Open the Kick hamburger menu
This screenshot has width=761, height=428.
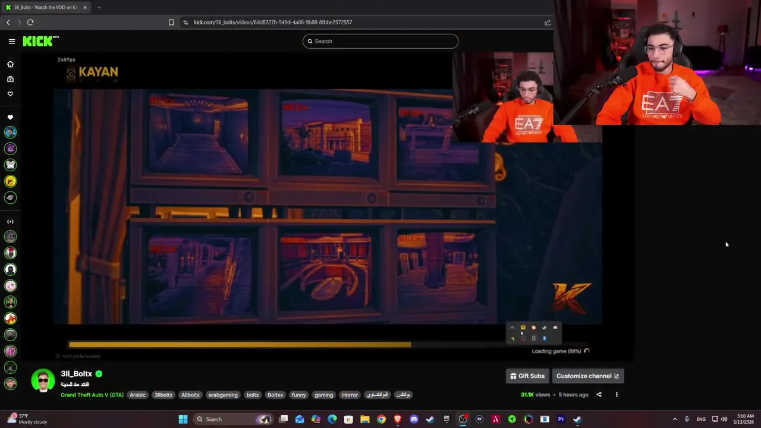pos(11,41)
